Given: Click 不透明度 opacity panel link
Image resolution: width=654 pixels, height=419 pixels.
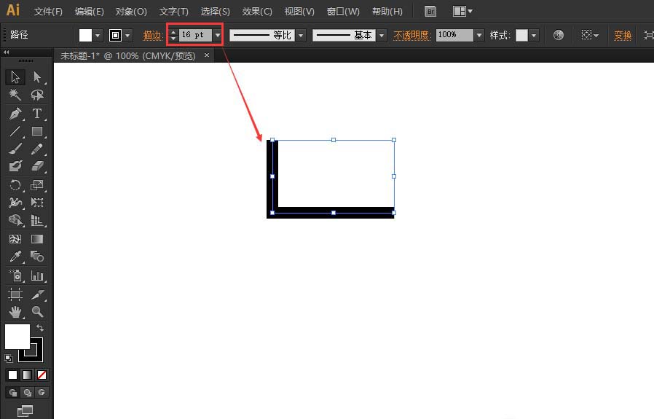Looking at the screenshot, I should (412, 36).
